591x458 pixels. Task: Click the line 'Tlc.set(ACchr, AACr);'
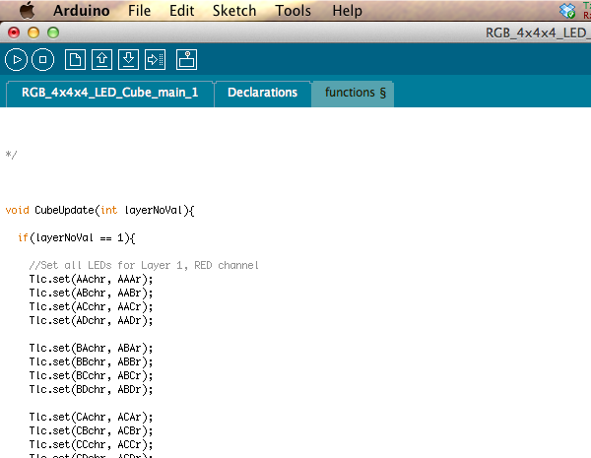[x=92, y=307]
